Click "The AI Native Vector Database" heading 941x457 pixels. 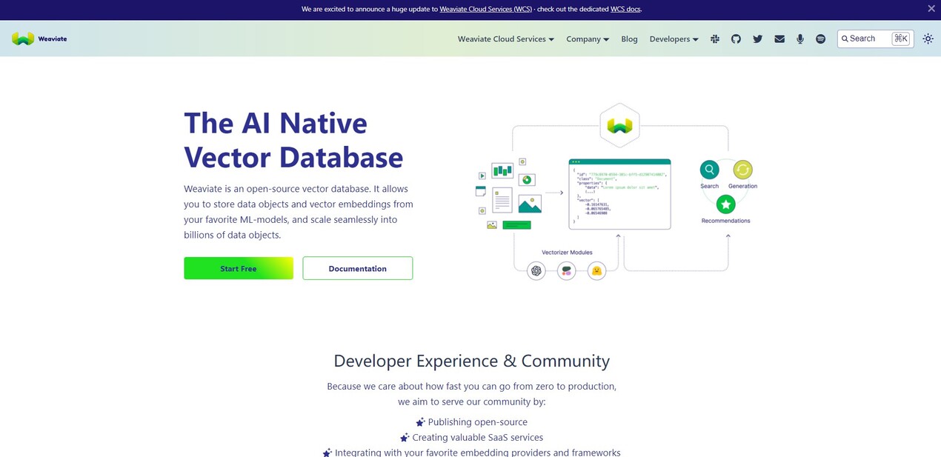(293, 140)
